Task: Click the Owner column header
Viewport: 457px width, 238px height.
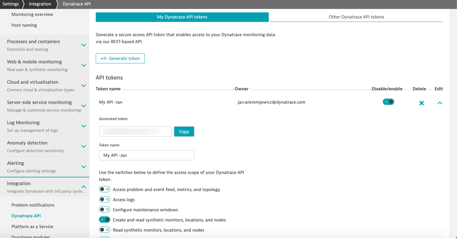Action: pyautogui.click(x=241, y=89)
